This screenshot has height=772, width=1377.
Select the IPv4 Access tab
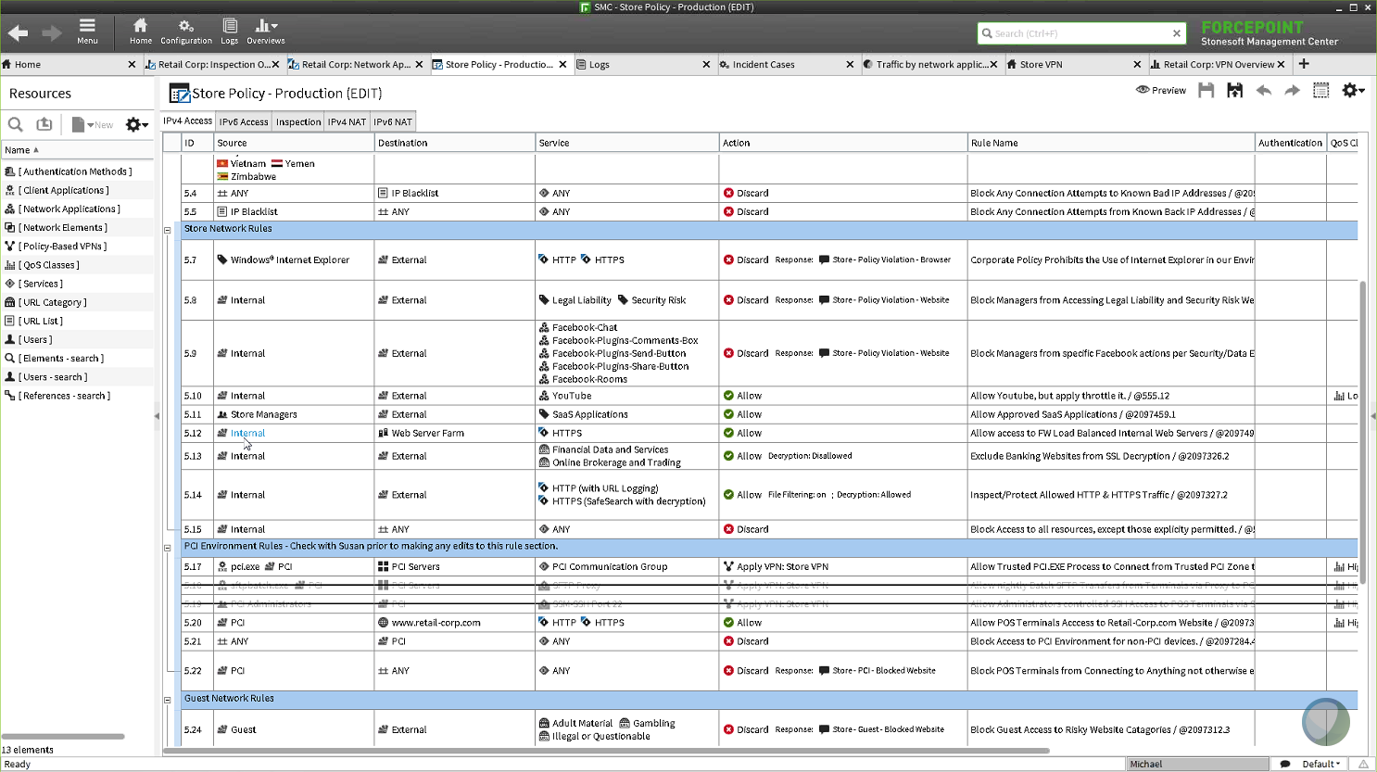pos(188,120)
